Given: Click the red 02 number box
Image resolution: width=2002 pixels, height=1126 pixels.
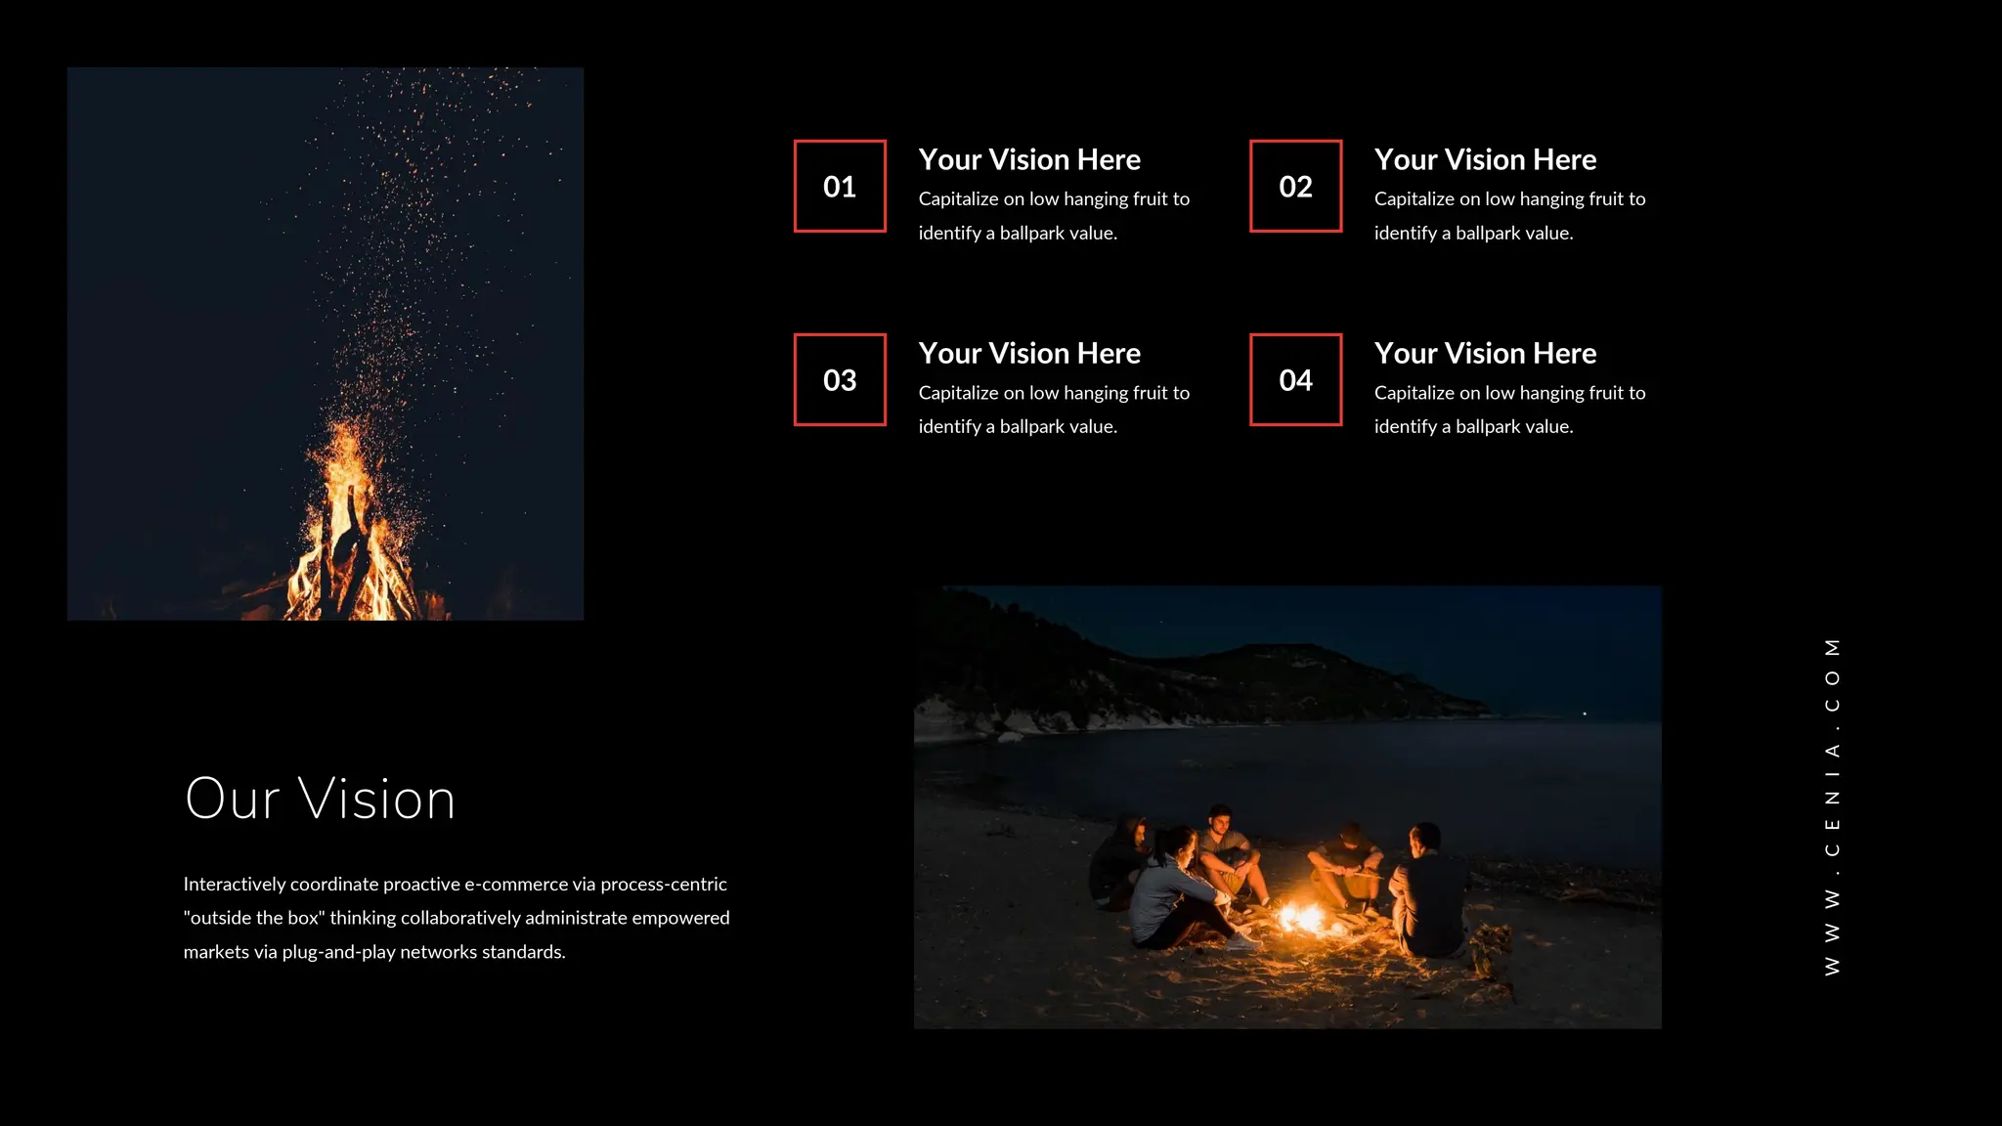Looking at the screenshot, I should tap(1295, 186).
